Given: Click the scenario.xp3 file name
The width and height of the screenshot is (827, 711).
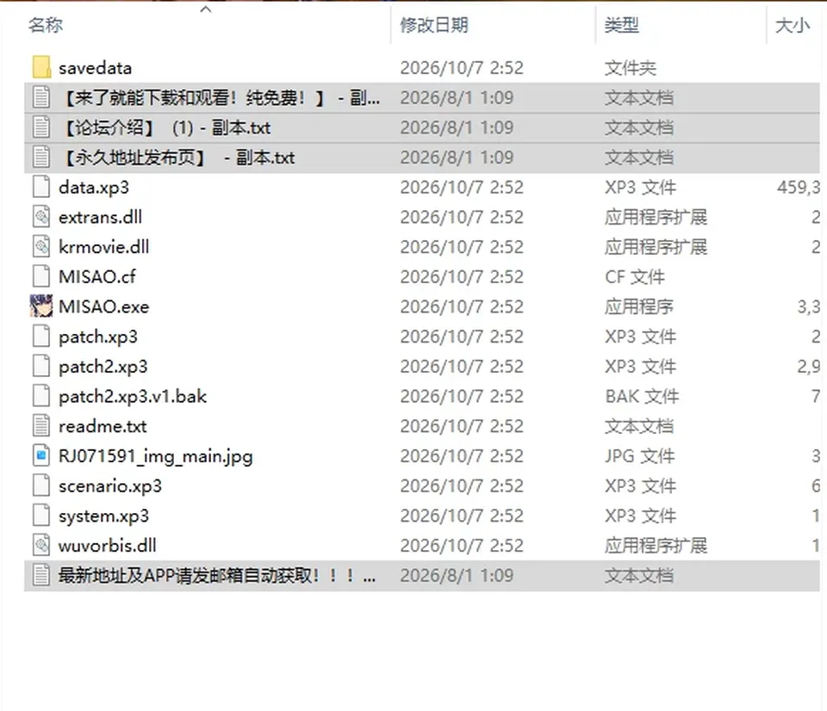Looking at the screenshot, I should (x=110, y=486).
